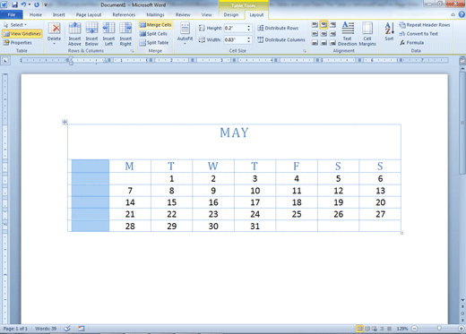Click Distribute Columns
Screen dimensions: 466x334
tap(281, 39)
